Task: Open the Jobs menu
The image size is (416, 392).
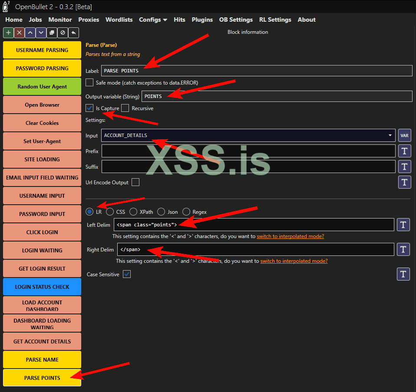Action: tap(35, 20)
